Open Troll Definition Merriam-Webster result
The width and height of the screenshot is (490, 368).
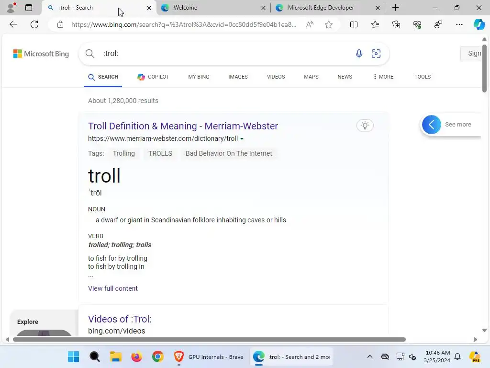tap(183, 126)
